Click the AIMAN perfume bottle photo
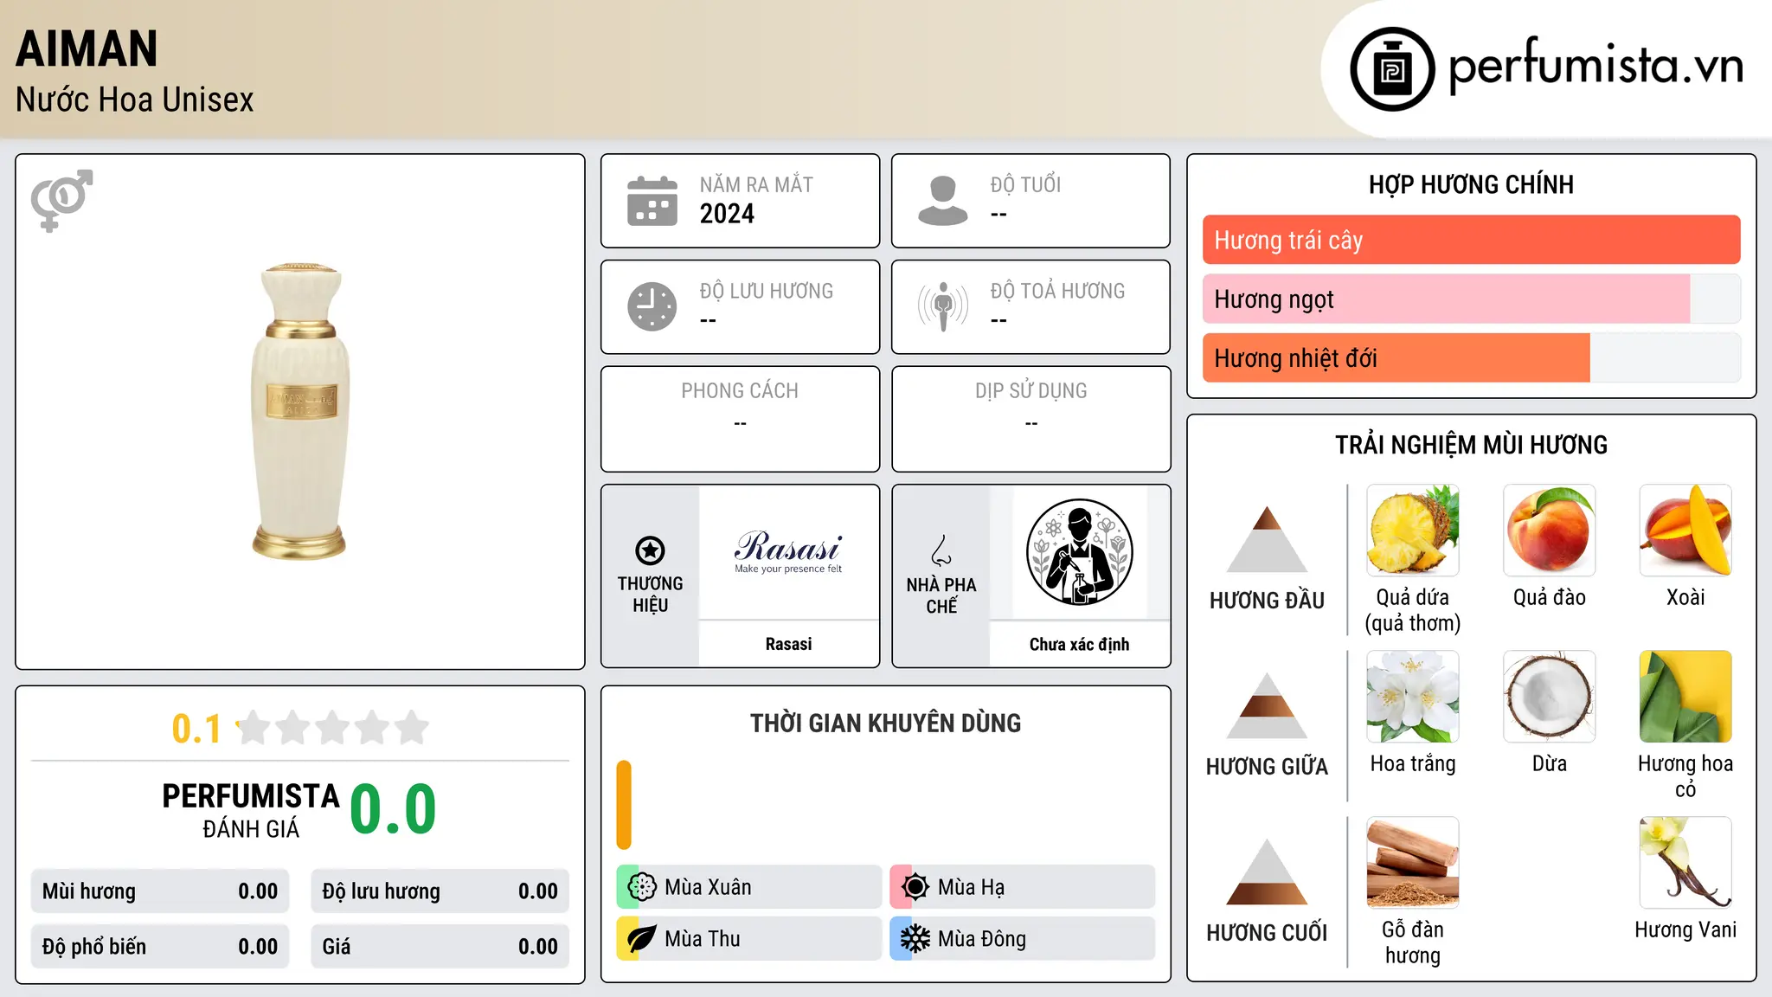 click(300, 411)
